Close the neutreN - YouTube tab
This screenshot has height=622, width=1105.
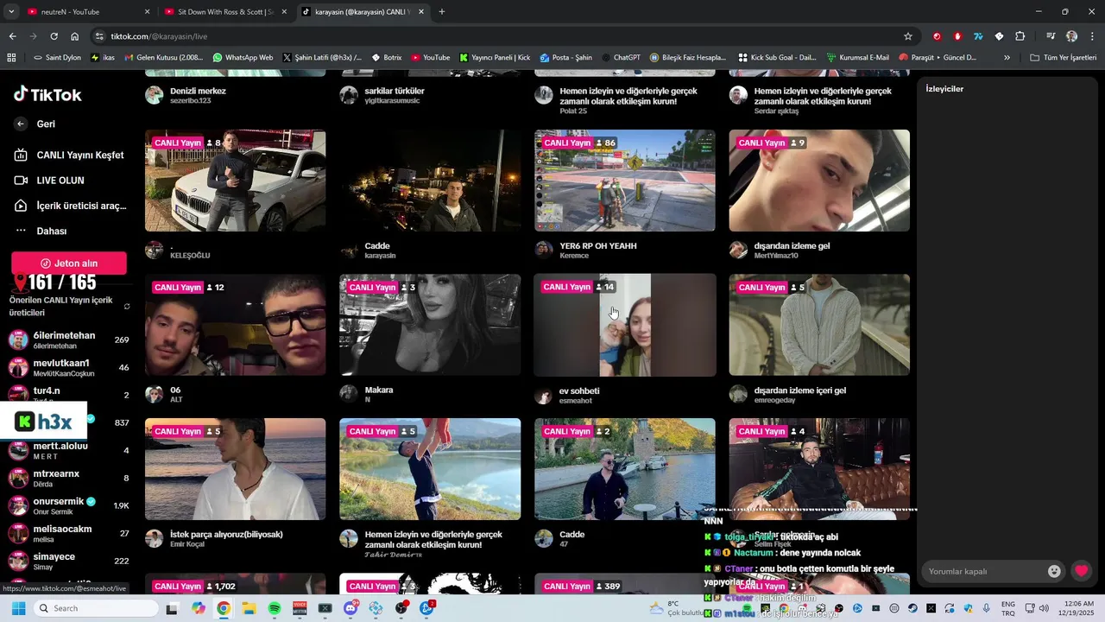coord(147,12)
